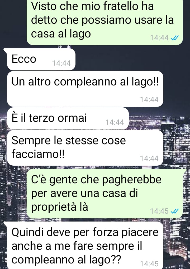
Task: Select the 'Un altro compleanno al lago!!' message
Action: [85, 89]
